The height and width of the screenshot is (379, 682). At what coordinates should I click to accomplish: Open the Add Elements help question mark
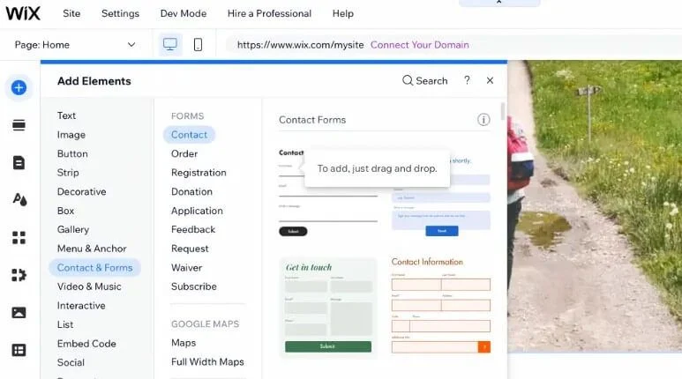[467, 81]
